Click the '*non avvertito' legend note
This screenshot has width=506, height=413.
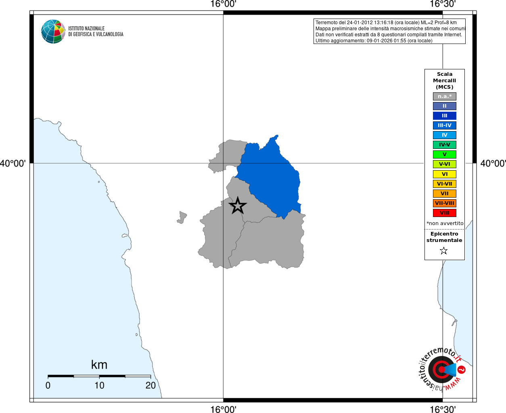445,223
